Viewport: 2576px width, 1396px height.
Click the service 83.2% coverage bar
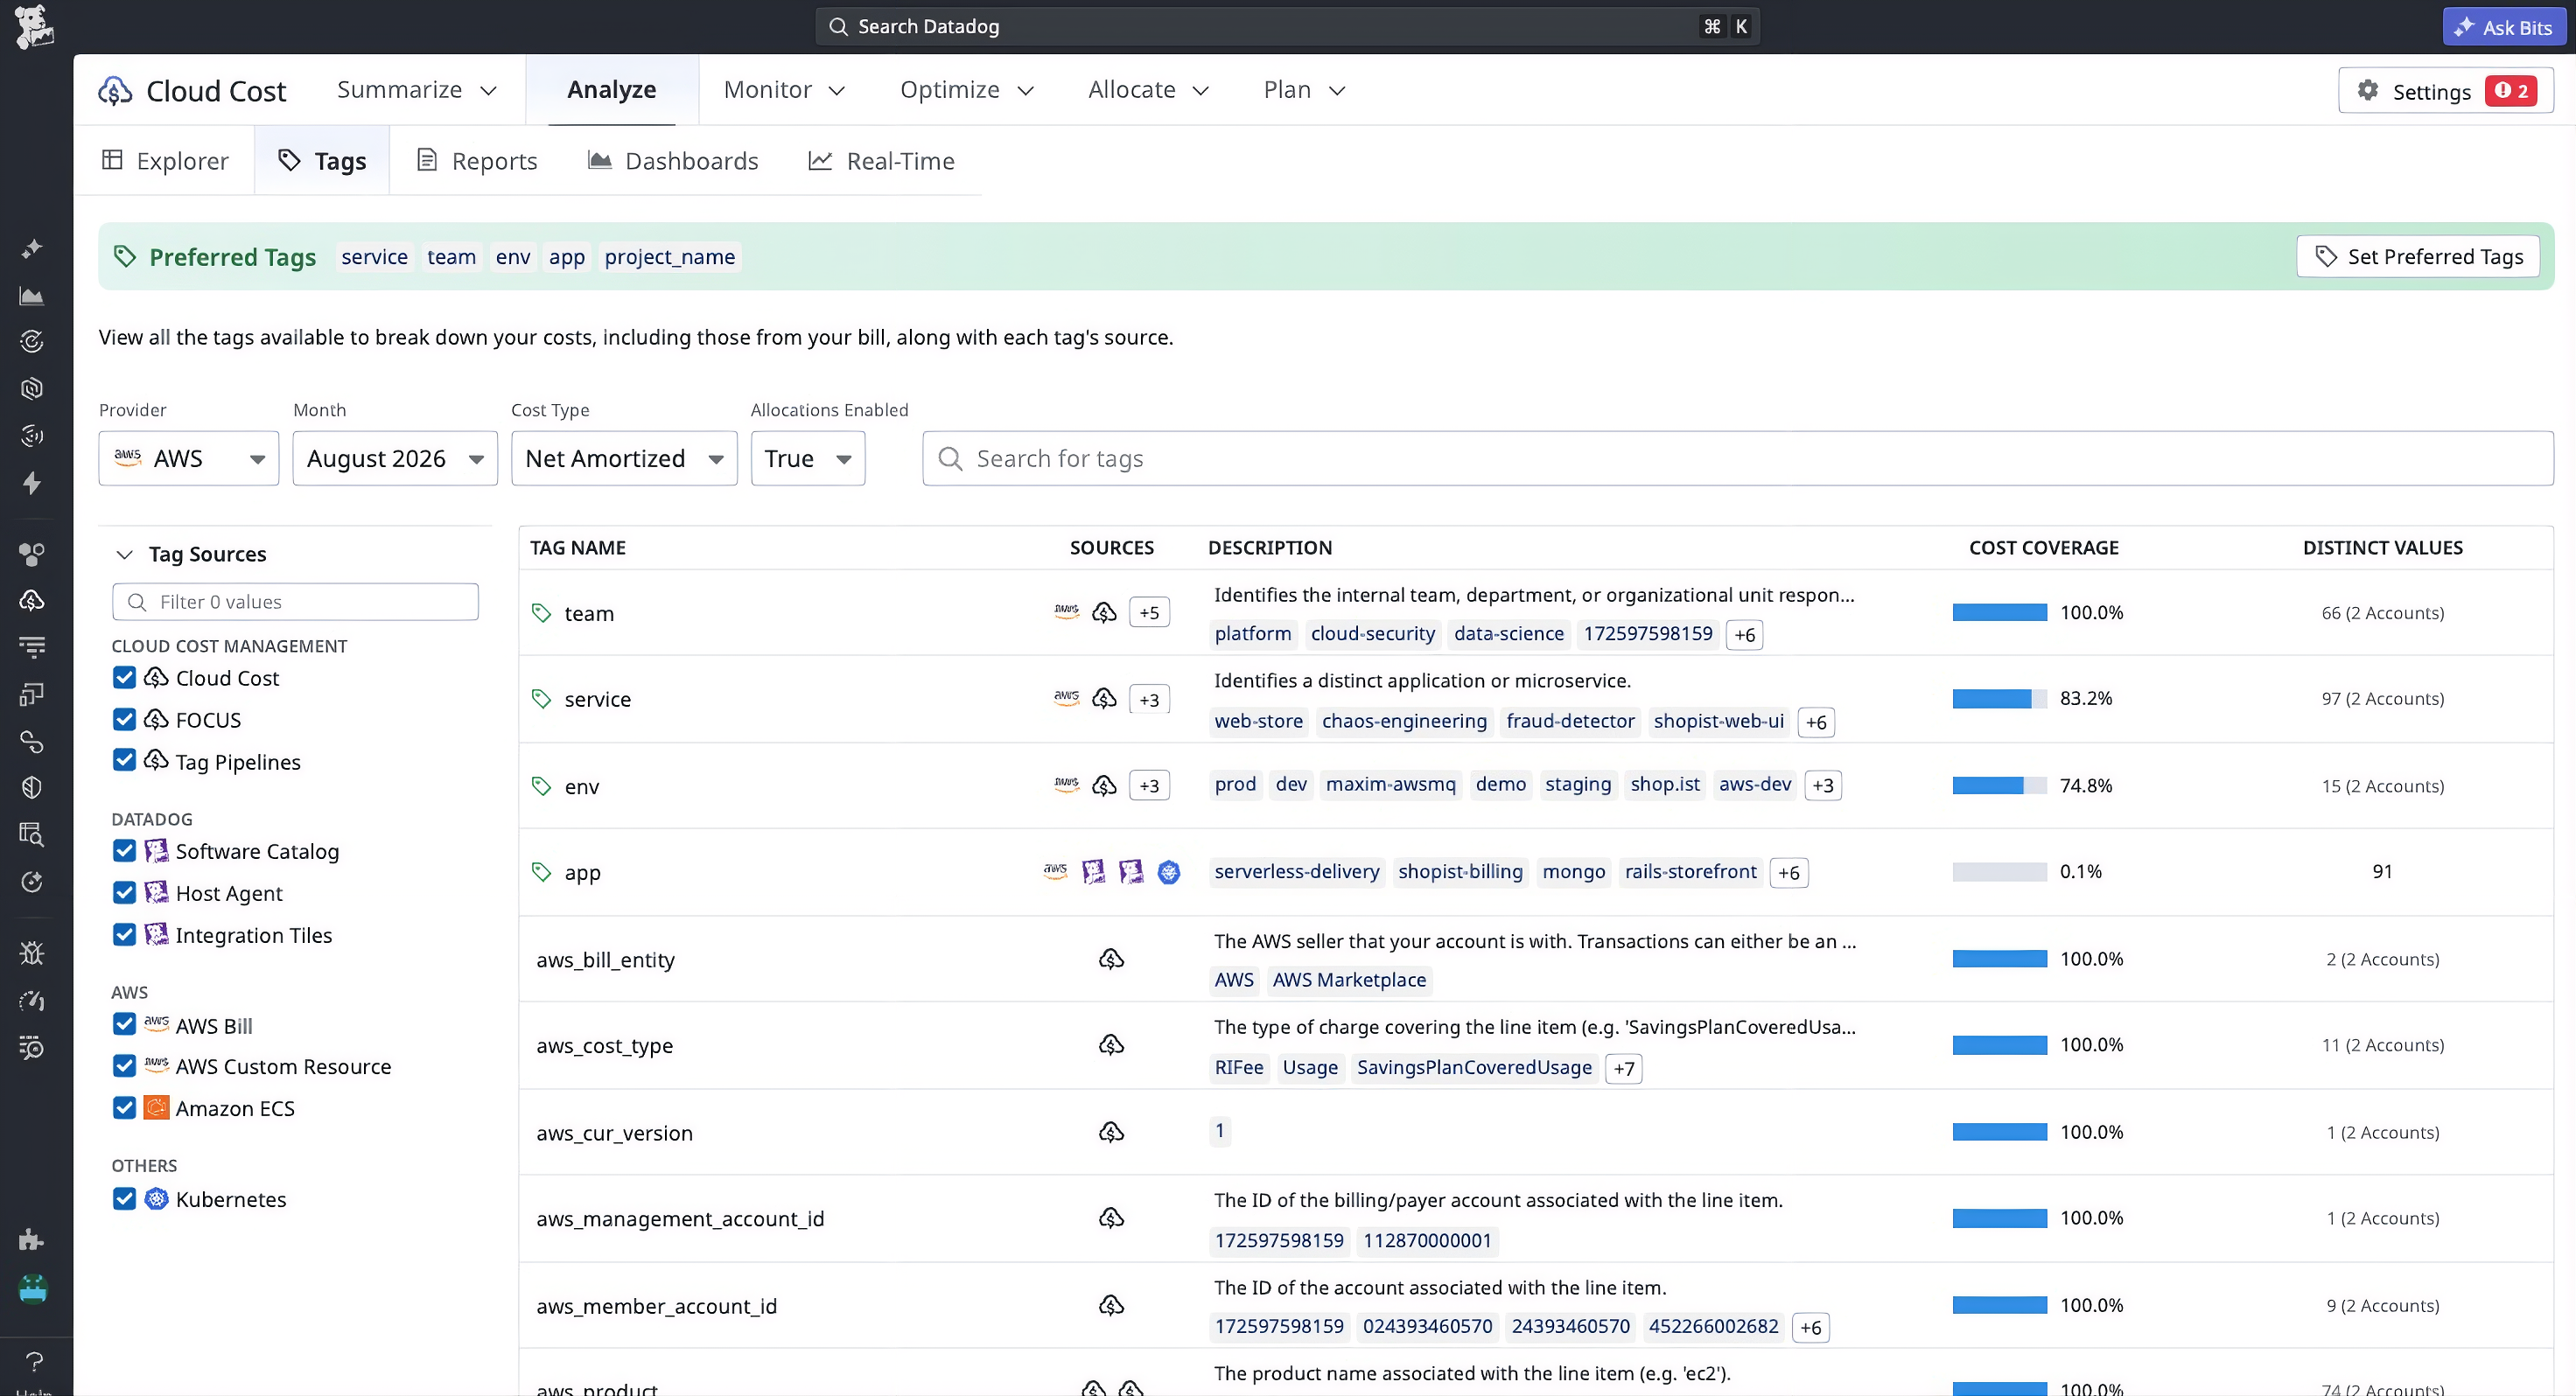(x=2000, y=698)
